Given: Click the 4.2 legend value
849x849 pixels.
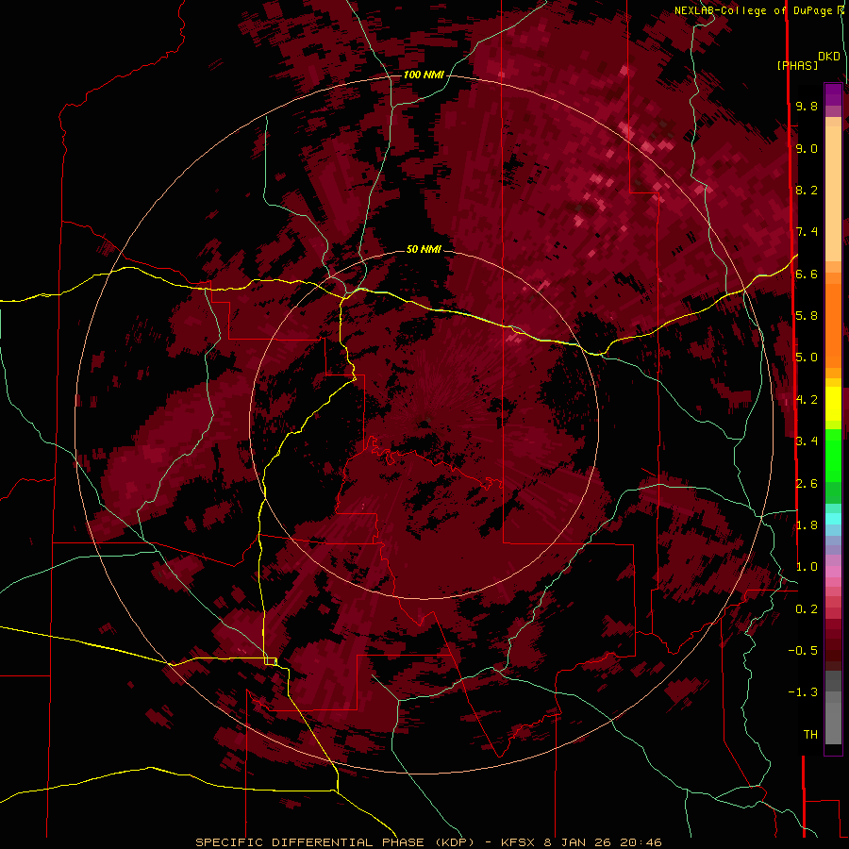Looking at the screenshot, I should (x=807, y=400).
